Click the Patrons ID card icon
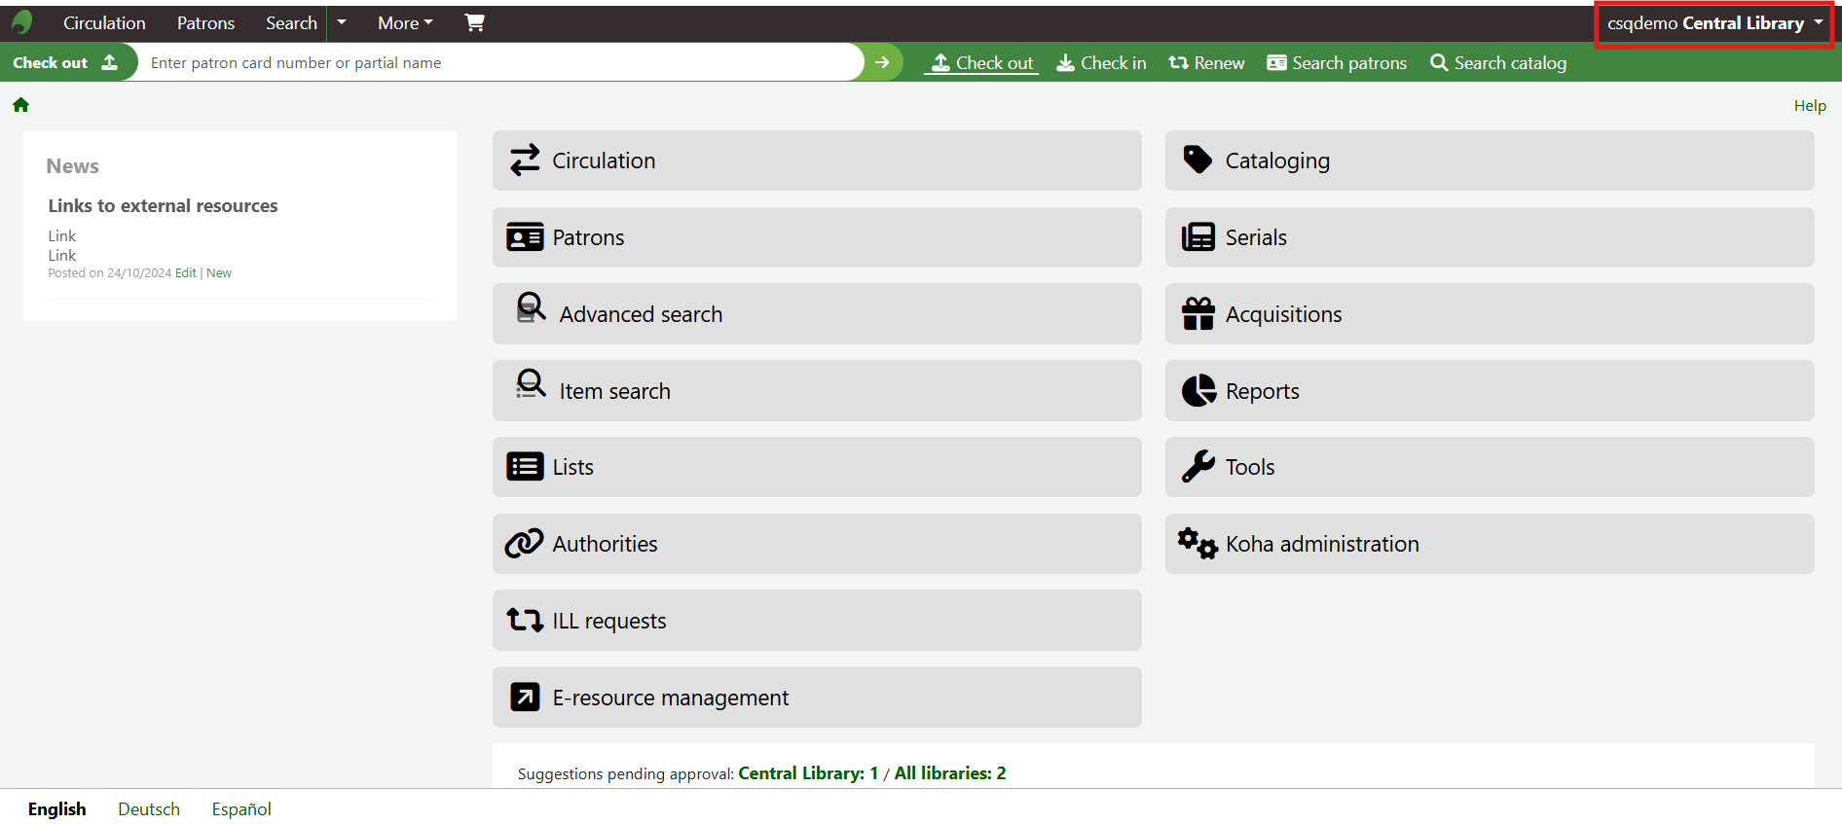Viewport: 1842px width, 824px height. pos(525,237)
